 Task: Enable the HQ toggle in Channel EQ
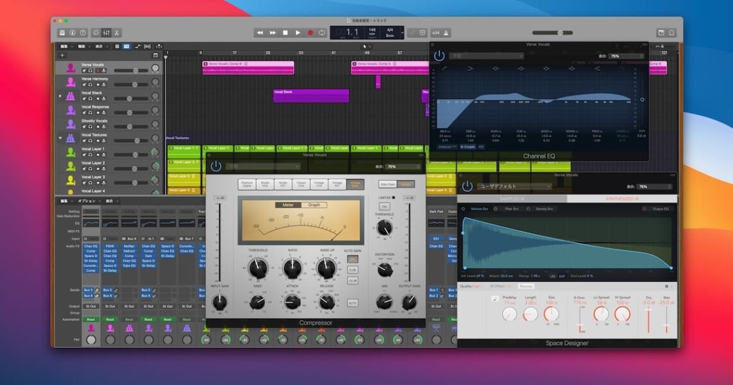tap(481, 147)
